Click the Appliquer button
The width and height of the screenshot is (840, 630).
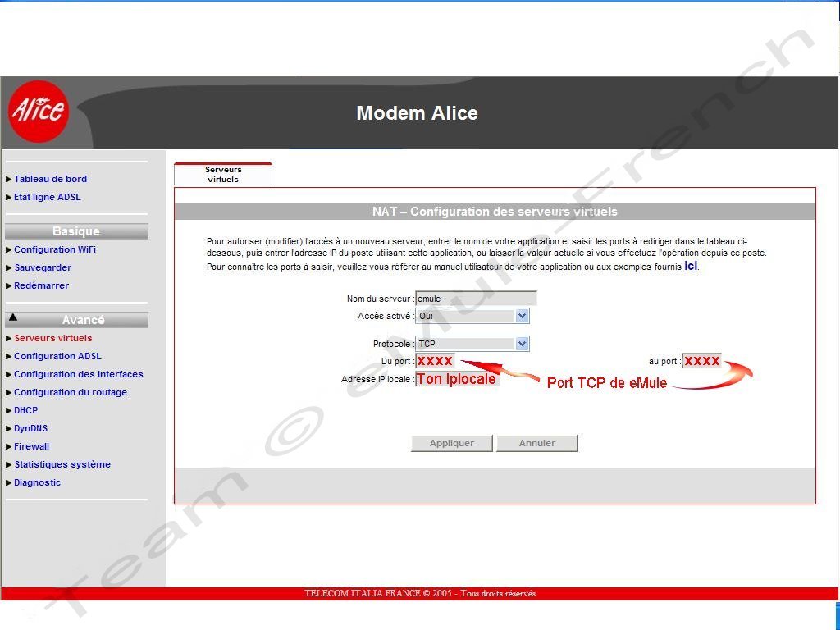pos(452,443)
